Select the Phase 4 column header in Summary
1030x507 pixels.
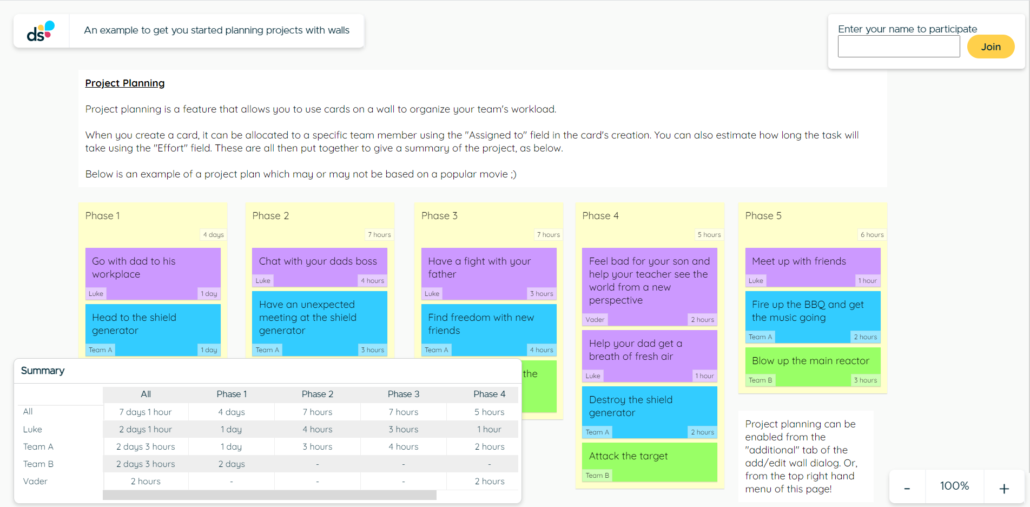pos(488,394)
